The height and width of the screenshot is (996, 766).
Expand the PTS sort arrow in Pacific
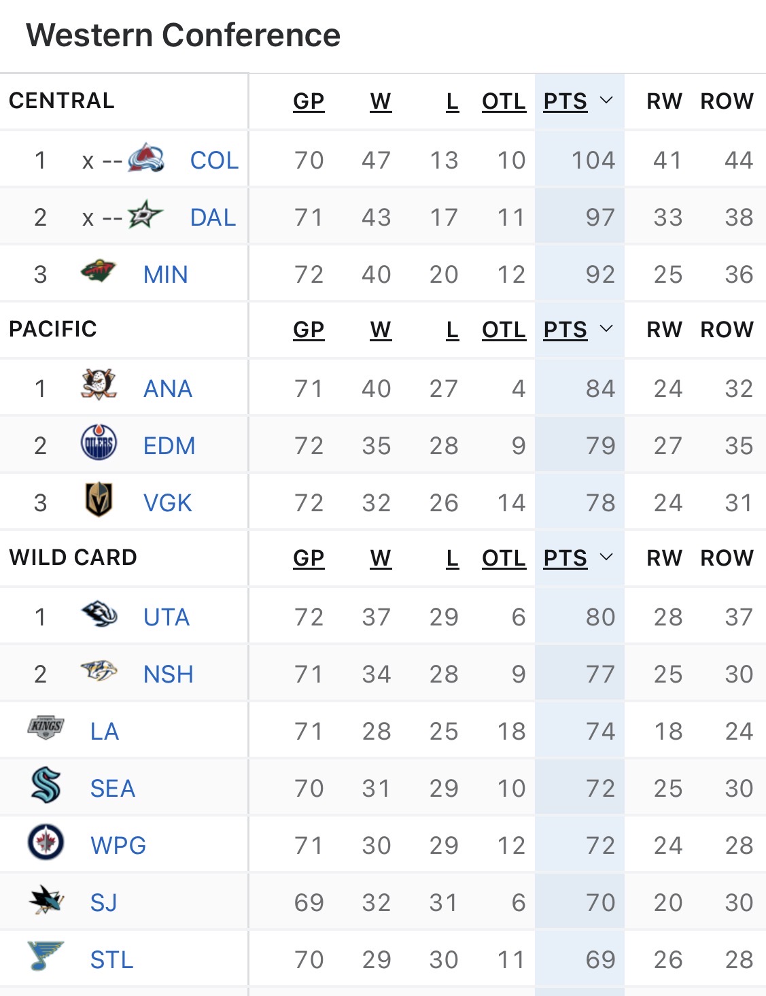[x=606, y=329]
